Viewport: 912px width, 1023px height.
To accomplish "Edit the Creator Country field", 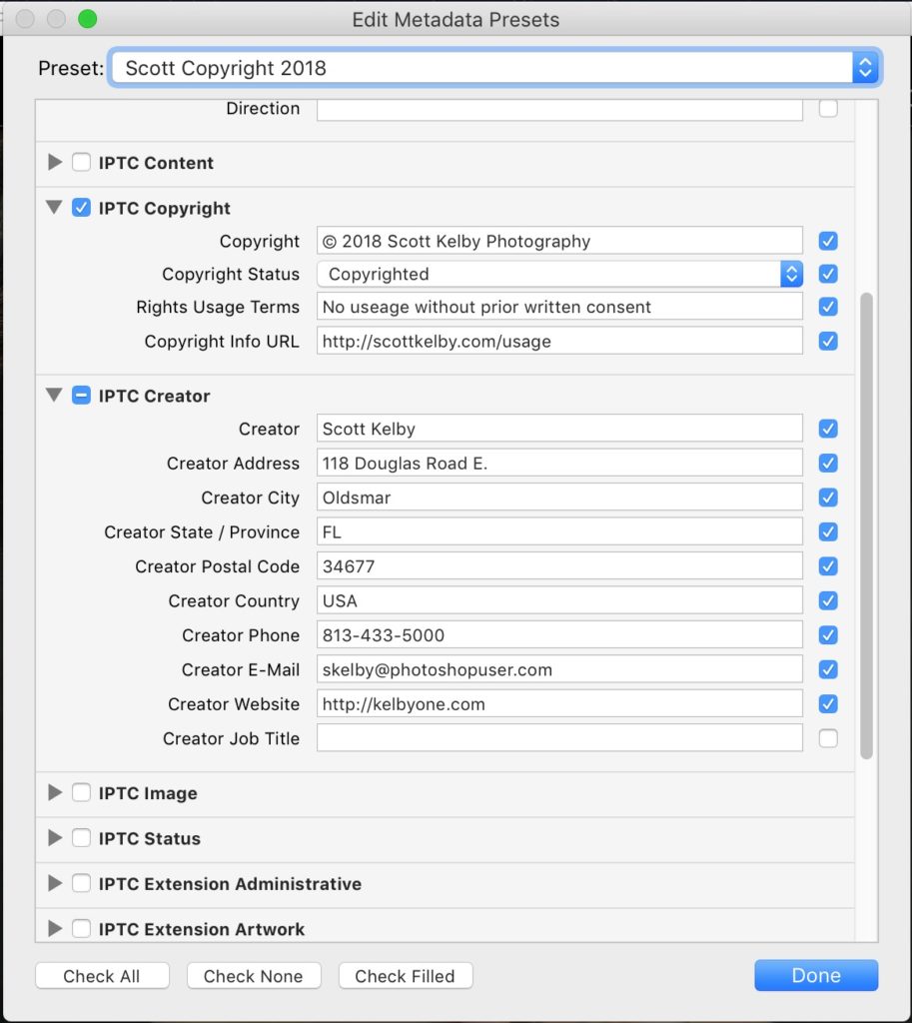I will tap(559, 600).
